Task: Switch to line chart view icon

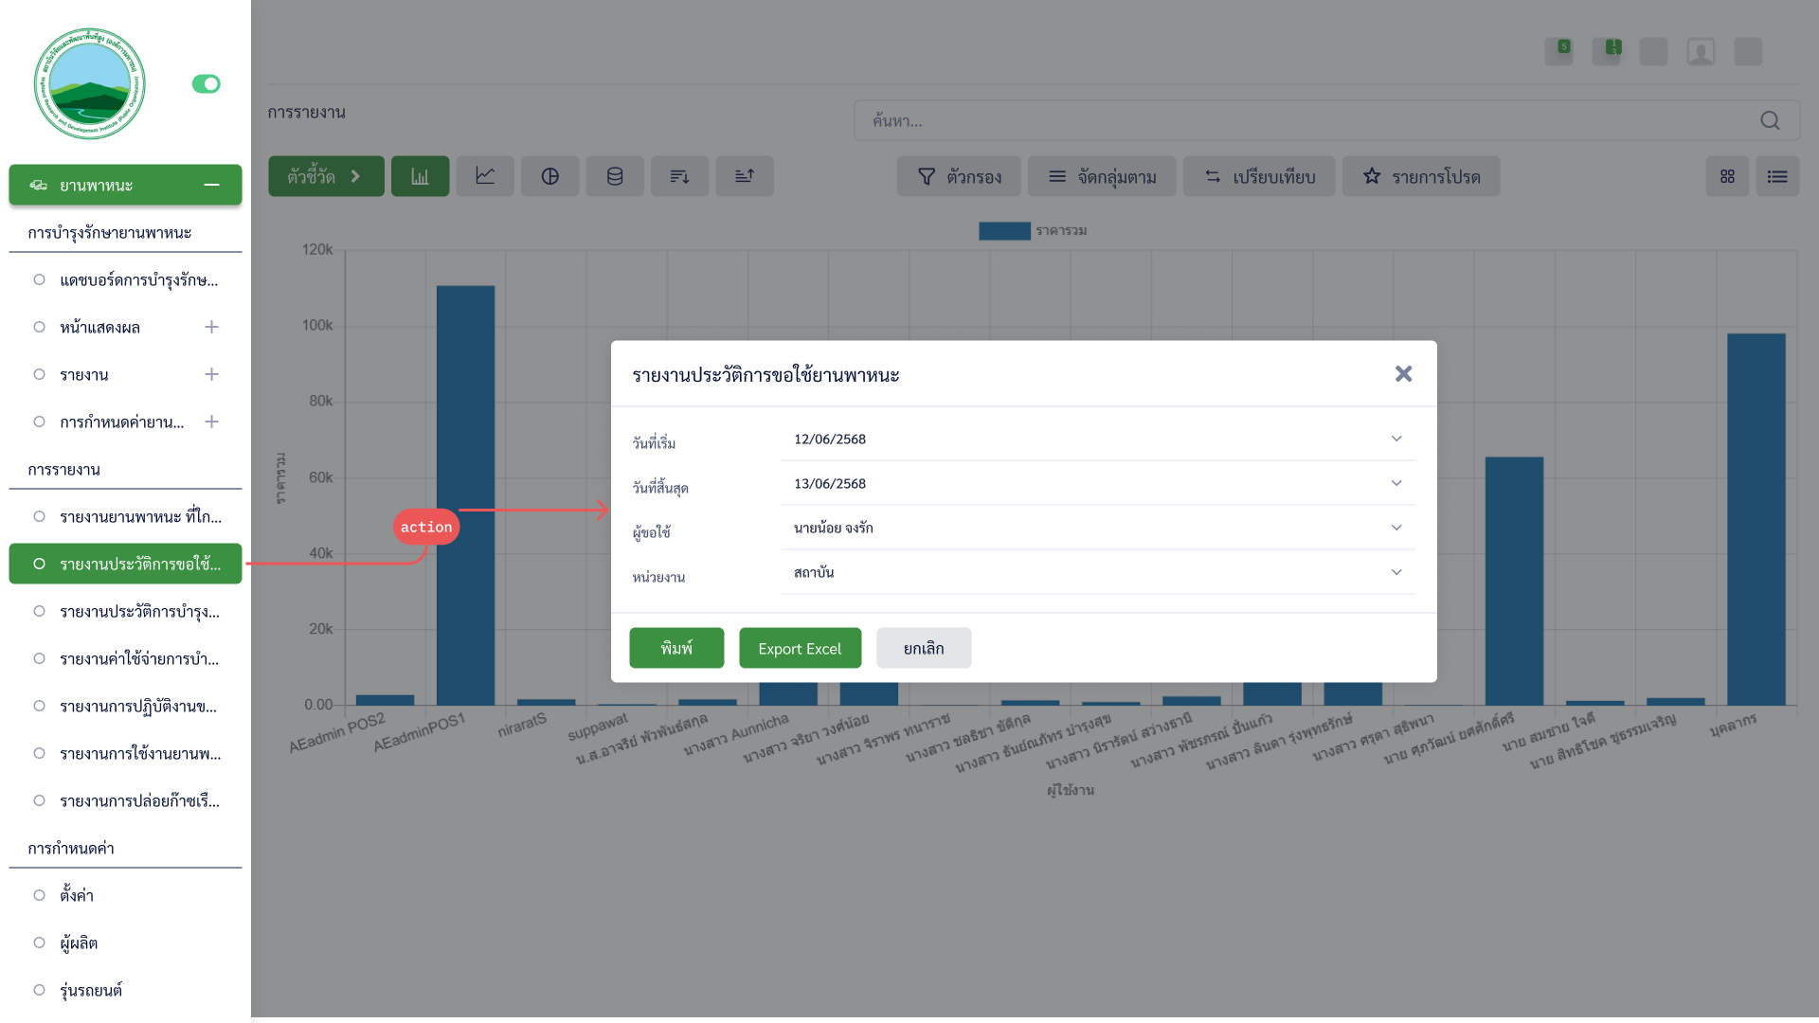Action: 485,176
